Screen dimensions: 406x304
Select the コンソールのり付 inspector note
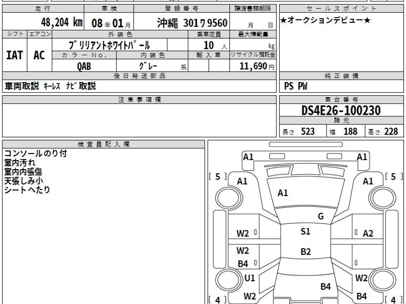[x=36, y=154]
